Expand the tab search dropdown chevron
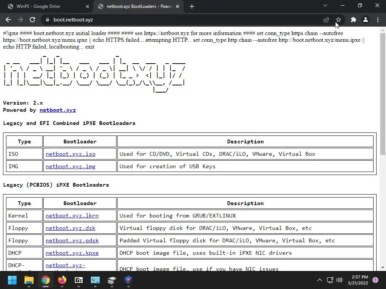Screen dimensions: 386x289 pos(325,5)
